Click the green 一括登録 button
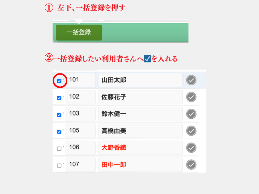Viewport: 259px width, 194px height. pos(79,32)
